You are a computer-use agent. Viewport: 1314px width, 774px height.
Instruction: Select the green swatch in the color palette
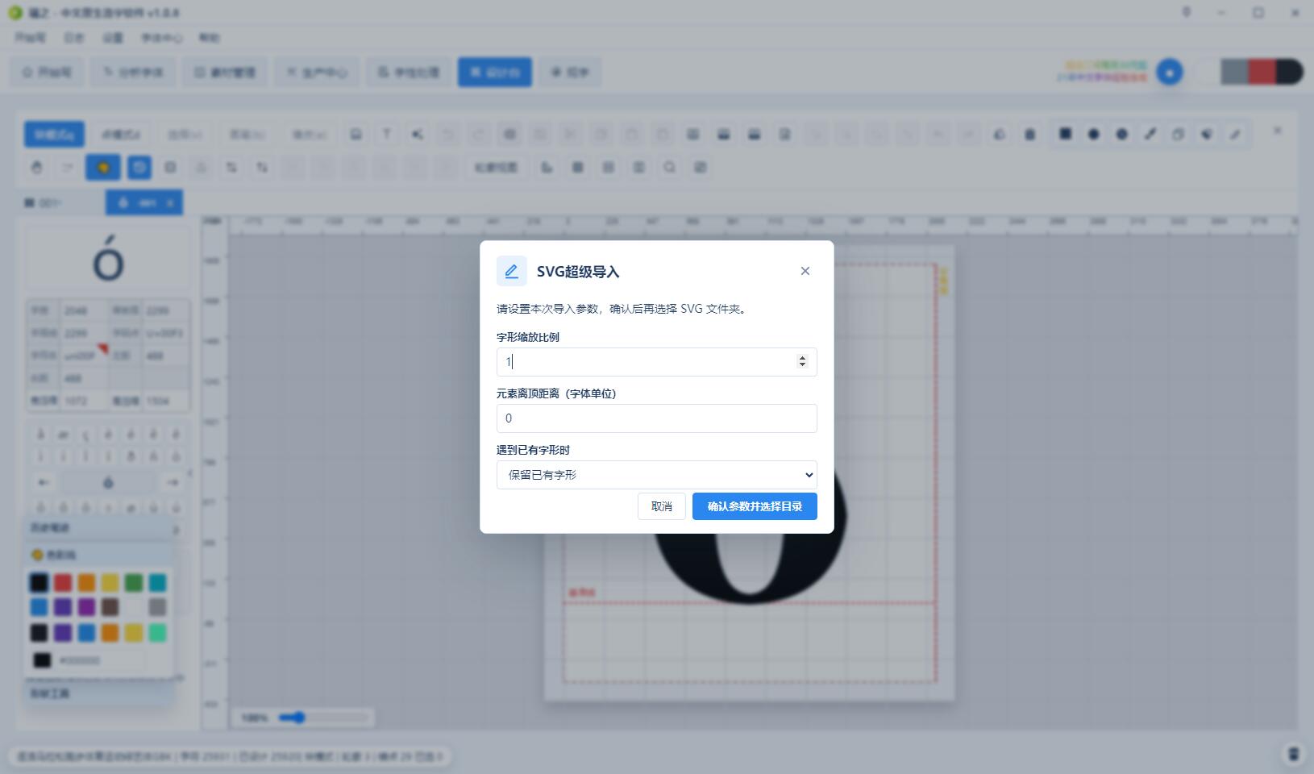coord(134,582)
